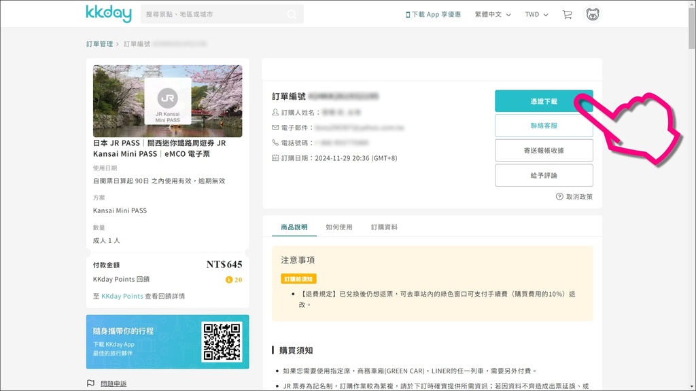
Task: Click the cherry blossom product thumbnail
Action: [x=168, y=101]
